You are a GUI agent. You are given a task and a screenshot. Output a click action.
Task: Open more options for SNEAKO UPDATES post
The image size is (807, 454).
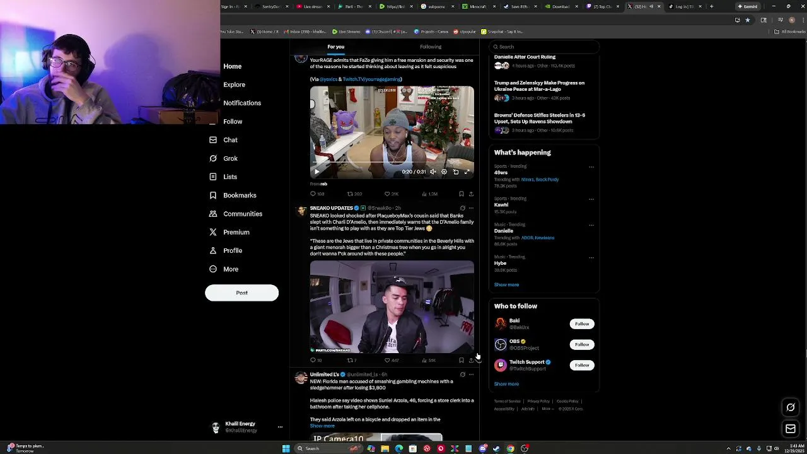tap(471, 208)
